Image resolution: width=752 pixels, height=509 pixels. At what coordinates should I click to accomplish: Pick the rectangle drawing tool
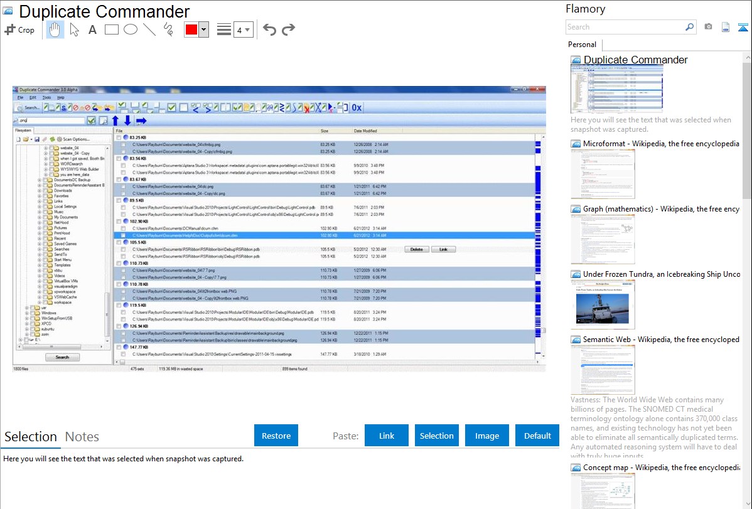111,29
